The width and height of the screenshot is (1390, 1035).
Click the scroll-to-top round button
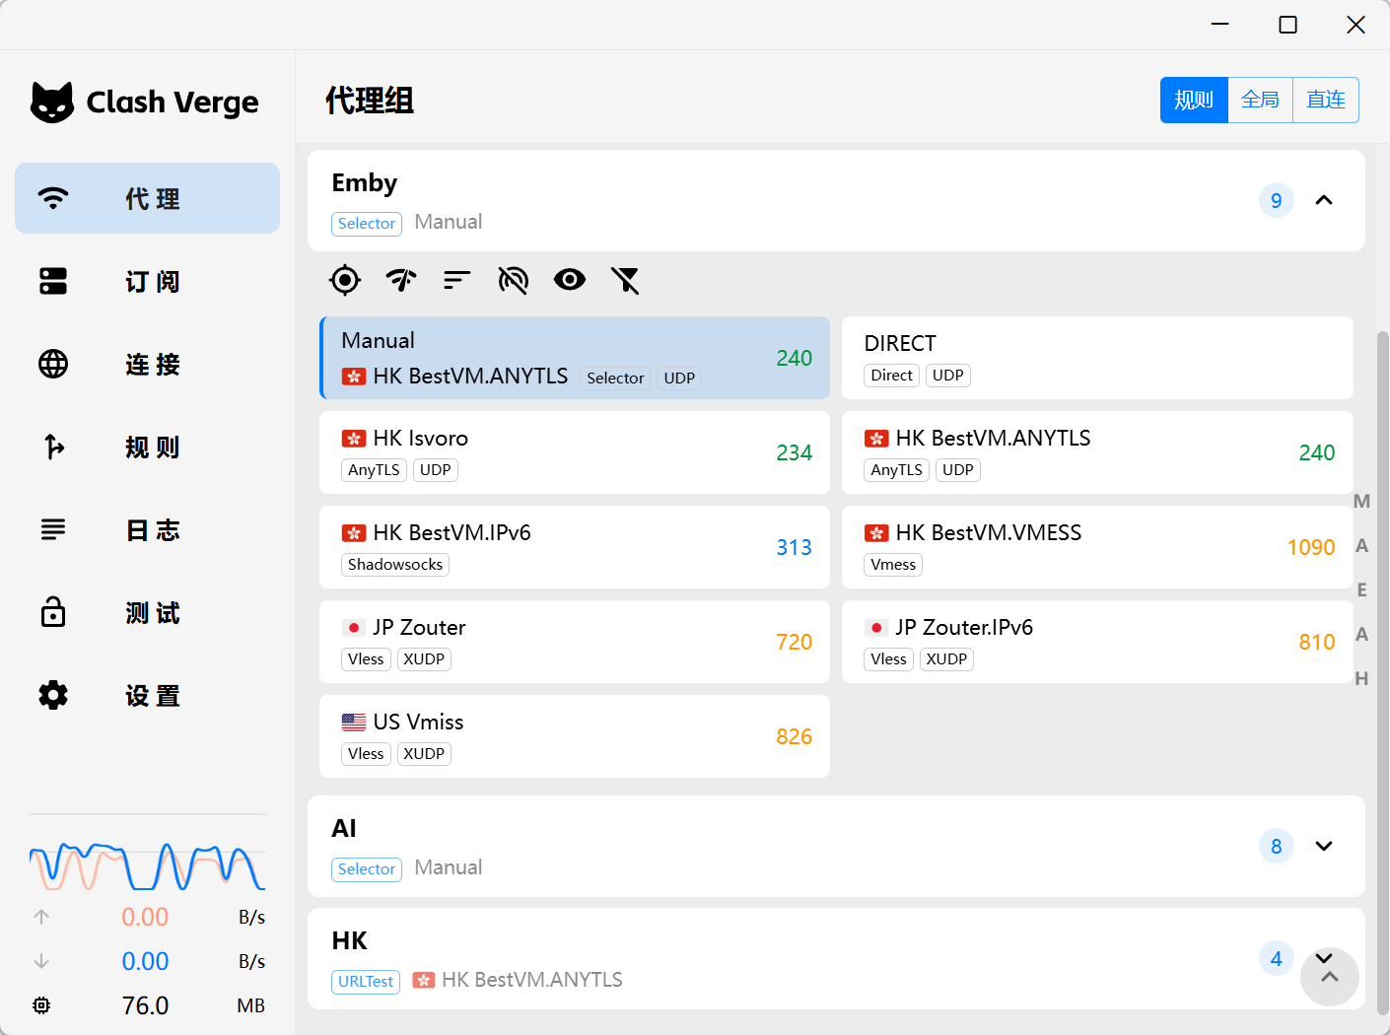click(1330, 977)
